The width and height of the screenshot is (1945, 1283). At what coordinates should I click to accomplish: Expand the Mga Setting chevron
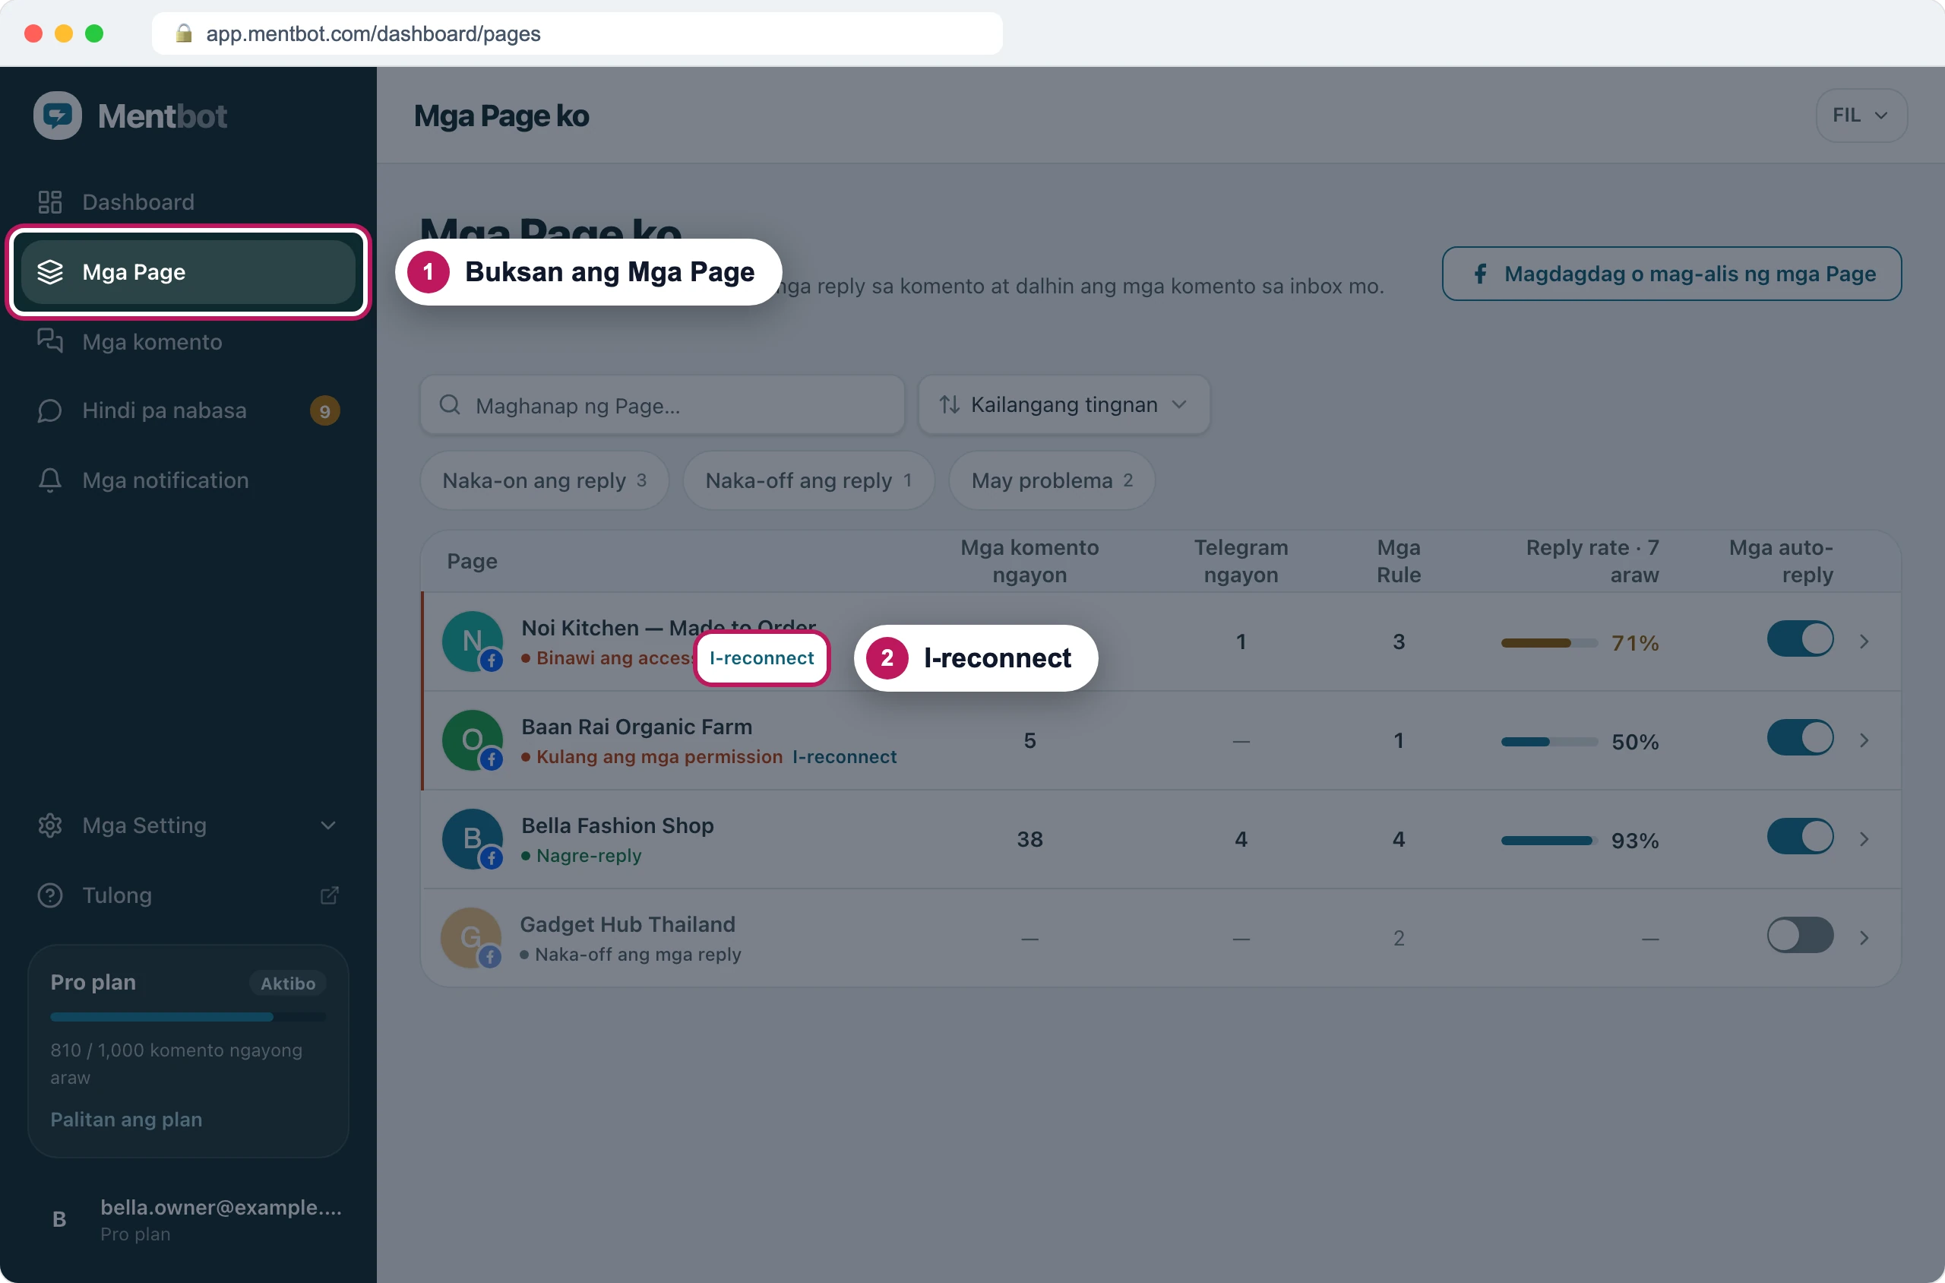pos(328,825)
